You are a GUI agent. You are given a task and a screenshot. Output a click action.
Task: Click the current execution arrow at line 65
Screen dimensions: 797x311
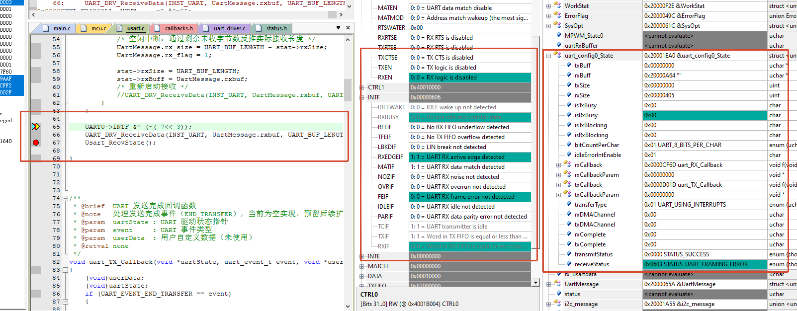point(36,127)
